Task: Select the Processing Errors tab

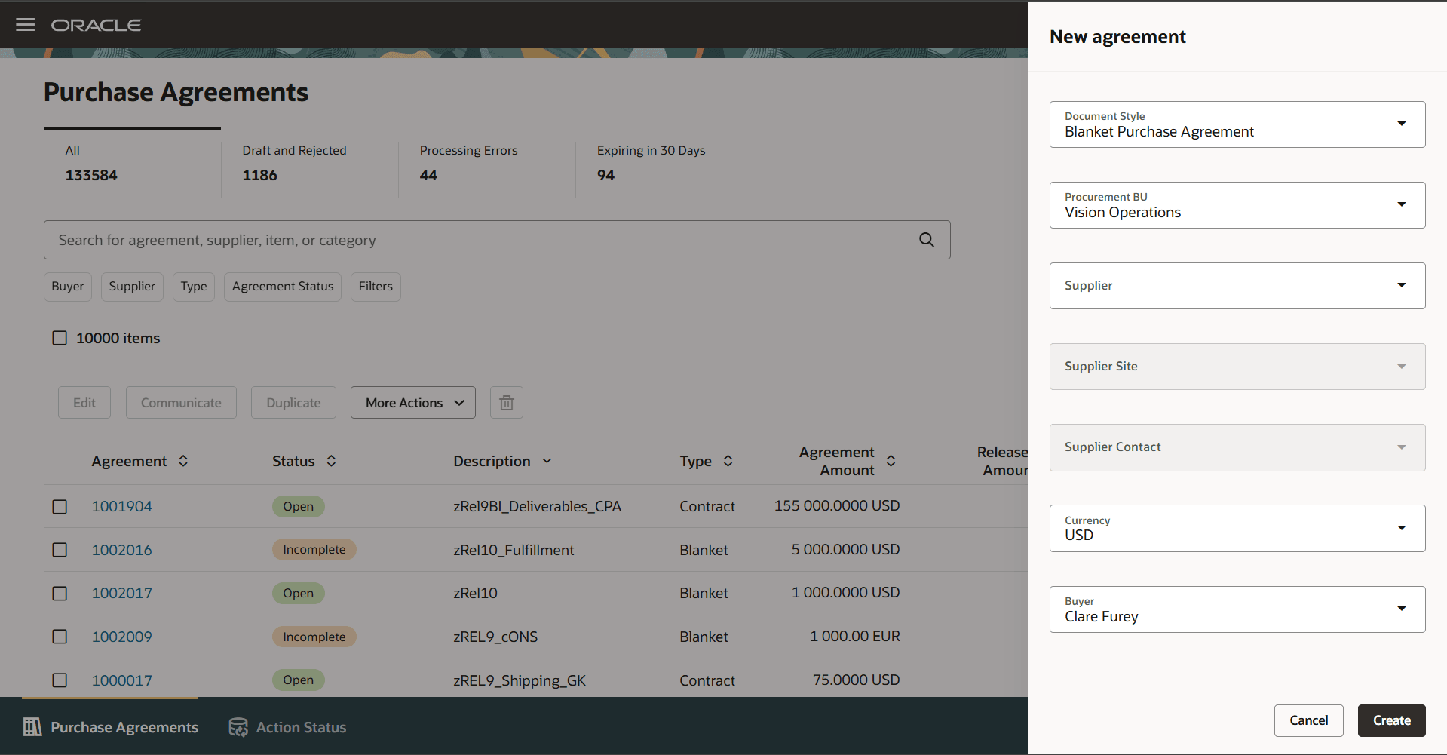Action: (x=487, y=164)
